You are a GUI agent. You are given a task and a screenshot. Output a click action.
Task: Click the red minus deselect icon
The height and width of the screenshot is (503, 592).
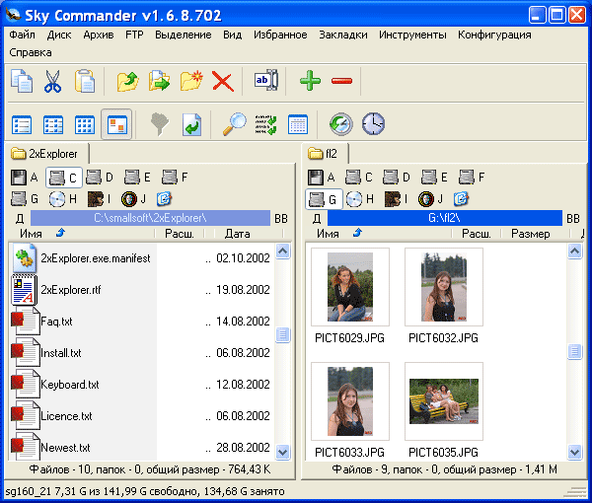341,80
